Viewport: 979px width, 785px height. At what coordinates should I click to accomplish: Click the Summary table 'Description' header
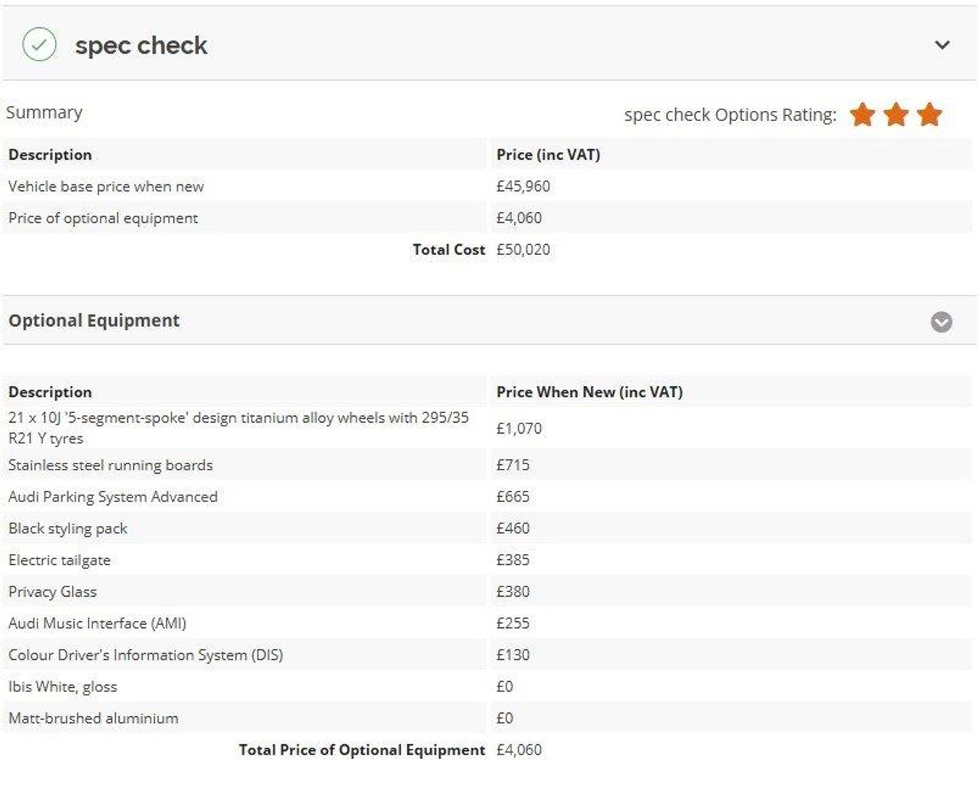[50, 154]
